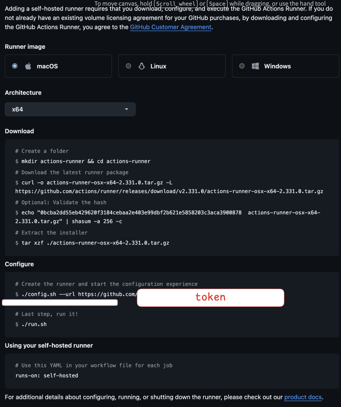Click the 'mkdir actions-runner && cd actions-runner' command

(x=86, y=161)
